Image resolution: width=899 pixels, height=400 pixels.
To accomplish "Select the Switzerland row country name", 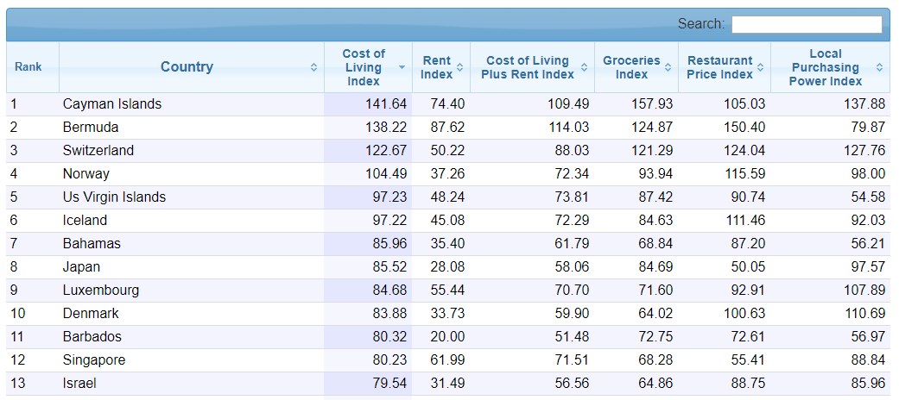I will [98, 151].
